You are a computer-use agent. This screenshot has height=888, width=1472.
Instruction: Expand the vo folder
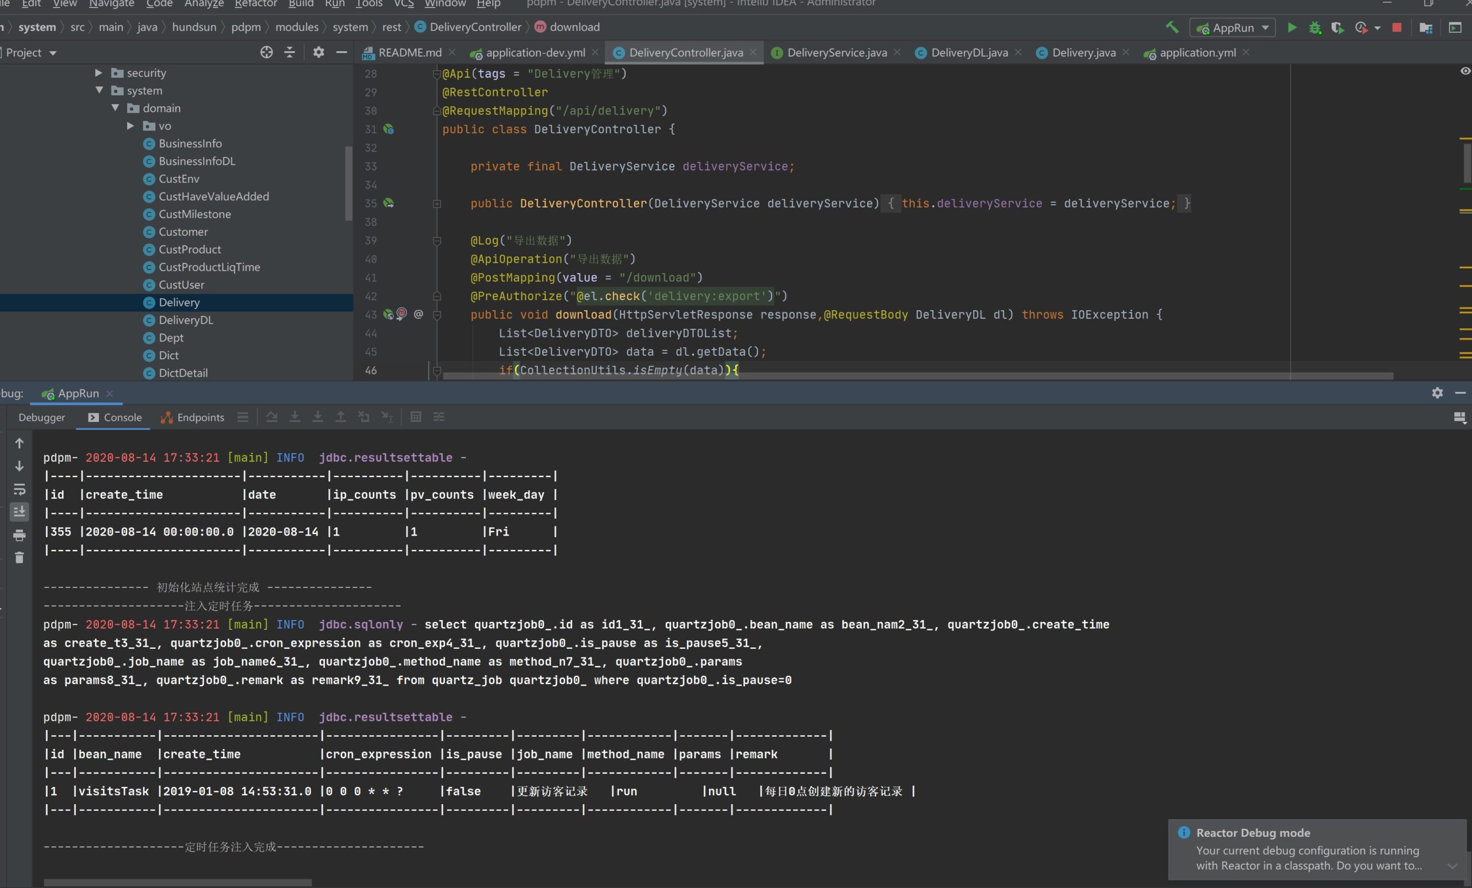(130, 126)
